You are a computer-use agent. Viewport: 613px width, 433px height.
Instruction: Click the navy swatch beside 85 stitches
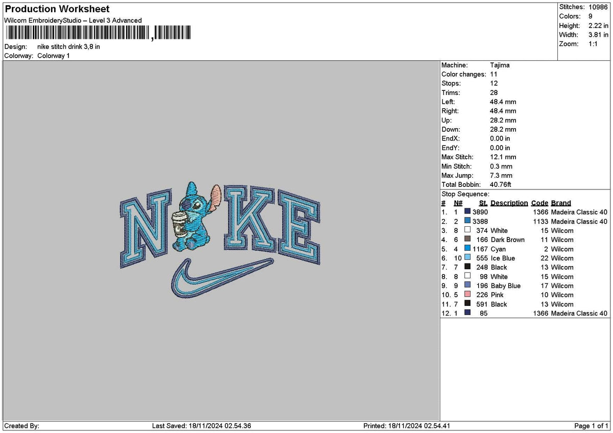tap(467, 313)
